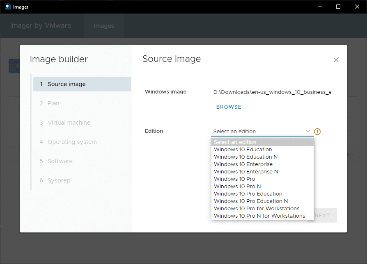
Task: Open the Images tab in header
Action: pyautogui.click(x=104, y=26)
